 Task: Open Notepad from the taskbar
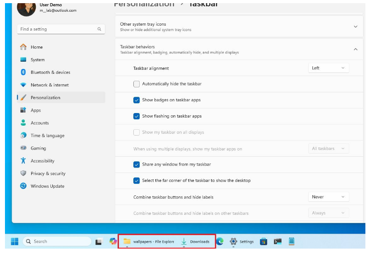292,241
